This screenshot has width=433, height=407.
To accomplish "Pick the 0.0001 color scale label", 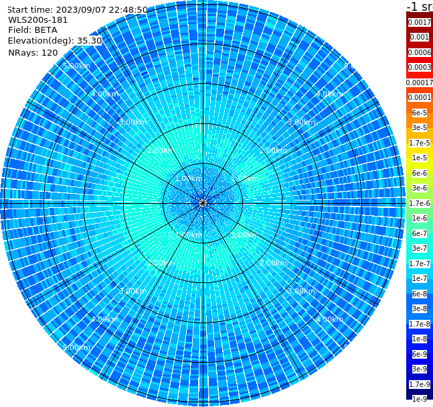I will click(x=420, y=97).
